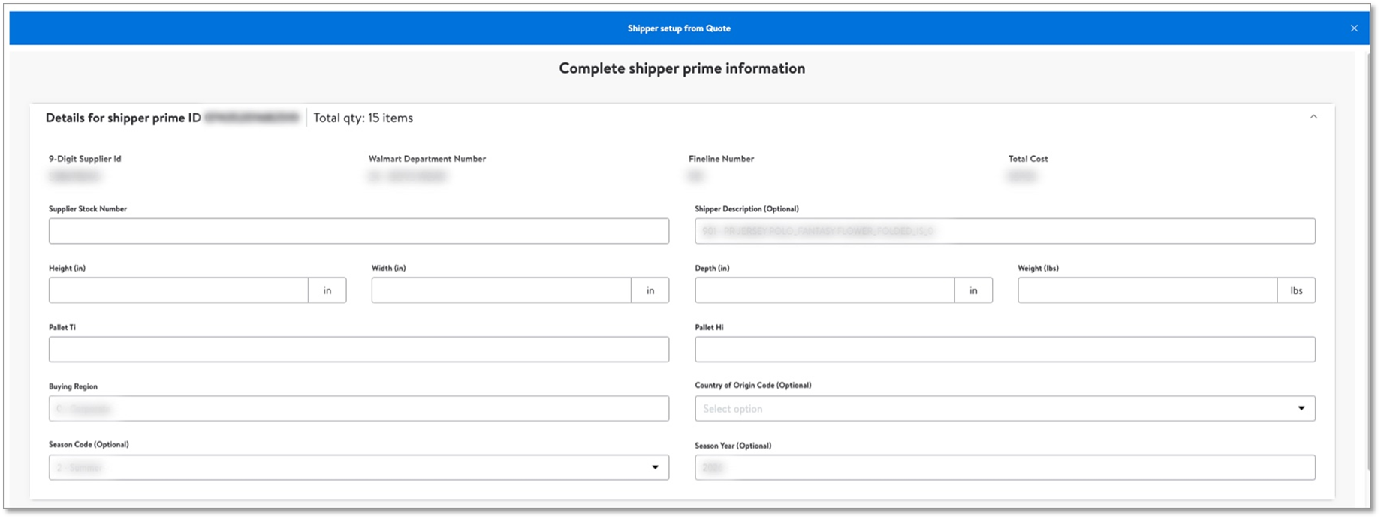Open the Country of Origin Code dropdown
The width and height of the screenshot is (1381, 519).
(x=1004, y=409)
